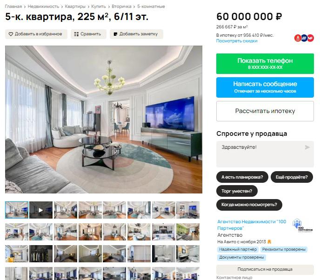Click the send arrow in the message box

click(x=307, y=147)
